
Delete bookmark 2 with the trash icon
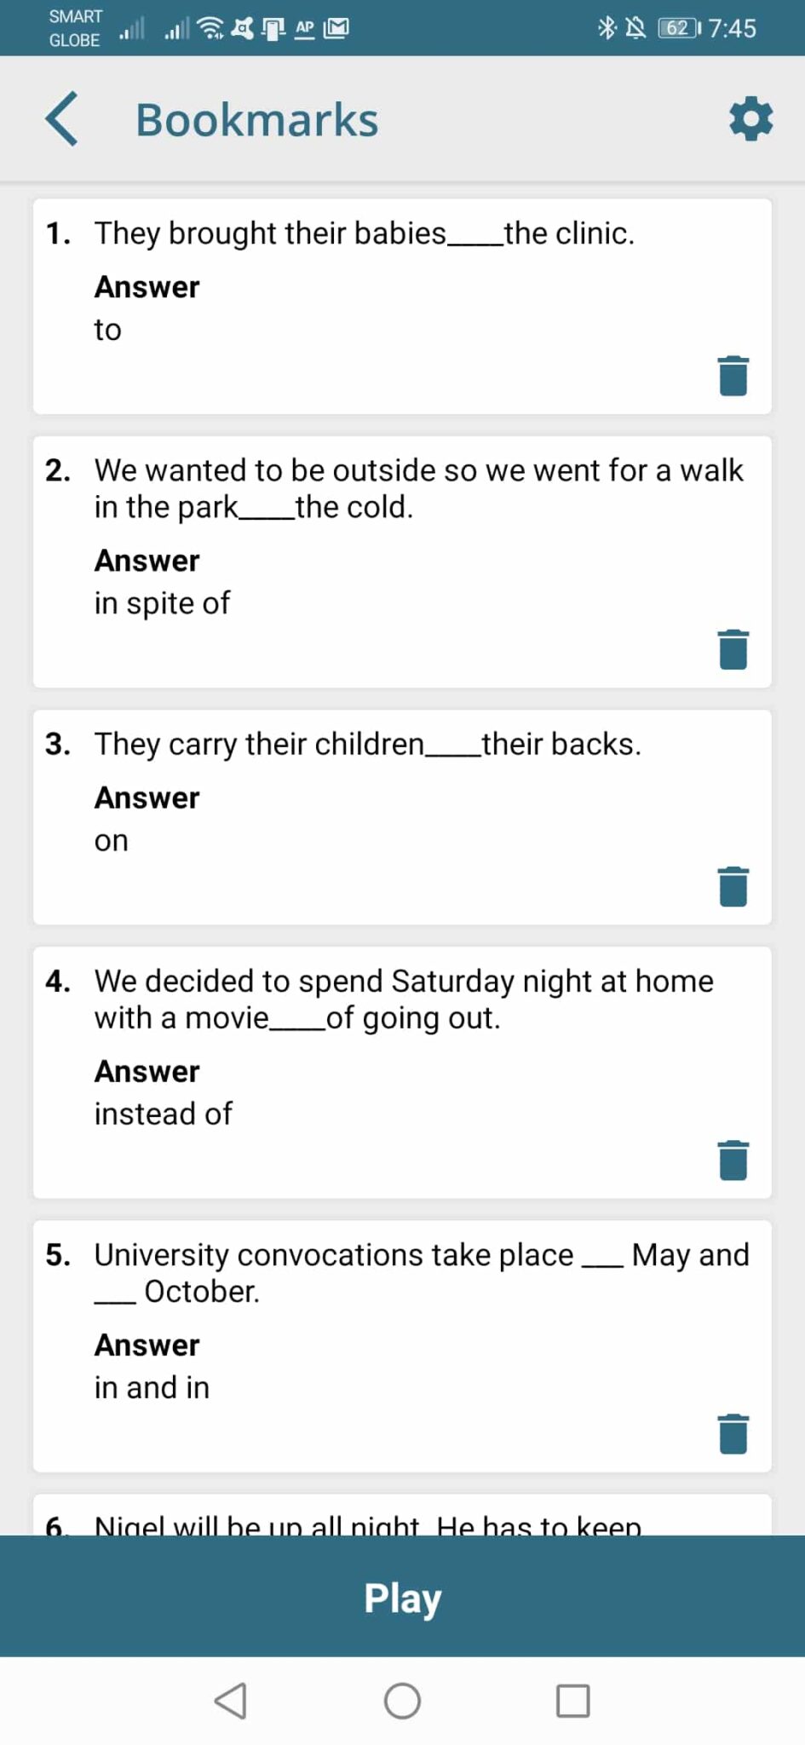pyautogui.click(x=733, y=649)
